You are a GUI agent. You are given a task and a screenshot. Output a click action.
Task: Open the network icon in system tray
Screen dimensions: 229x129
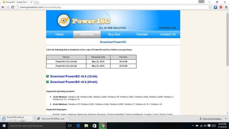tap(201, 126)
